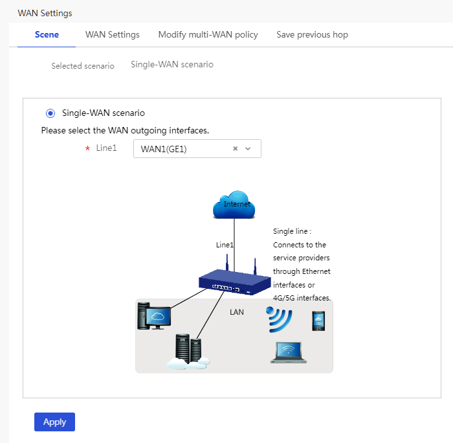Click the 'Line1' label in the diagram
This screenshot has width=453, height=443.
(x=225, y=245)
